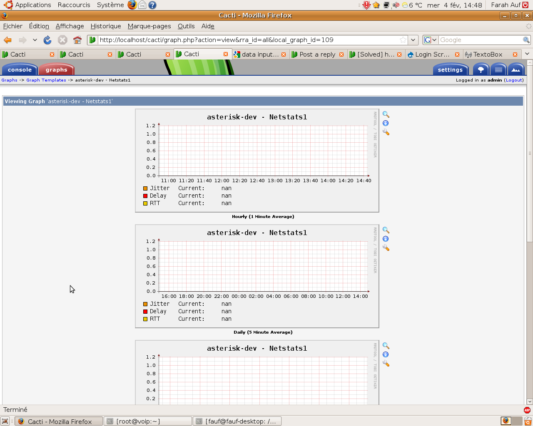
Task: Follow the Graphs breadcrumb link
Action: tap(9, 80)
